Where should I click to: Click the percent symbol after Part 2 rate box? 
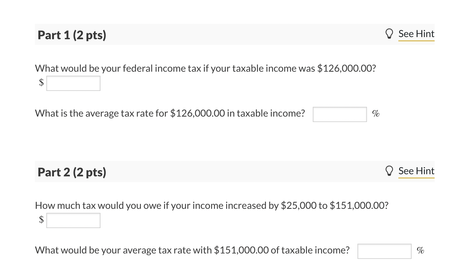420,251
